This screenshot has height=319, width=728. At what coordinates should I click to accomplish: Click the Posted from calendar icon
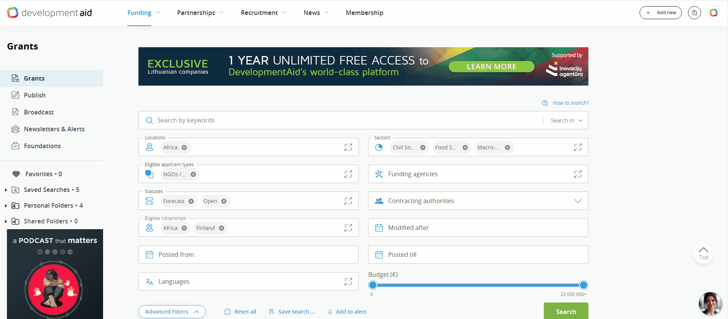pos(150,255)
